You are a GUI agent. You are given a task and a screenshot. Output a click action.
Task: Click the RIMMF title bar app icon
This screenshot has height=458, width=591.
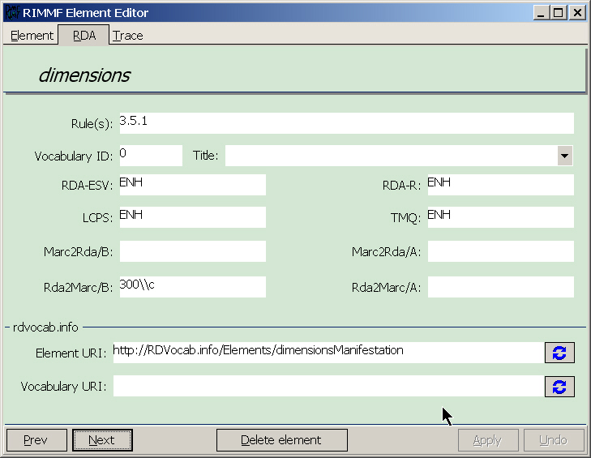click(x=12, y=12)
